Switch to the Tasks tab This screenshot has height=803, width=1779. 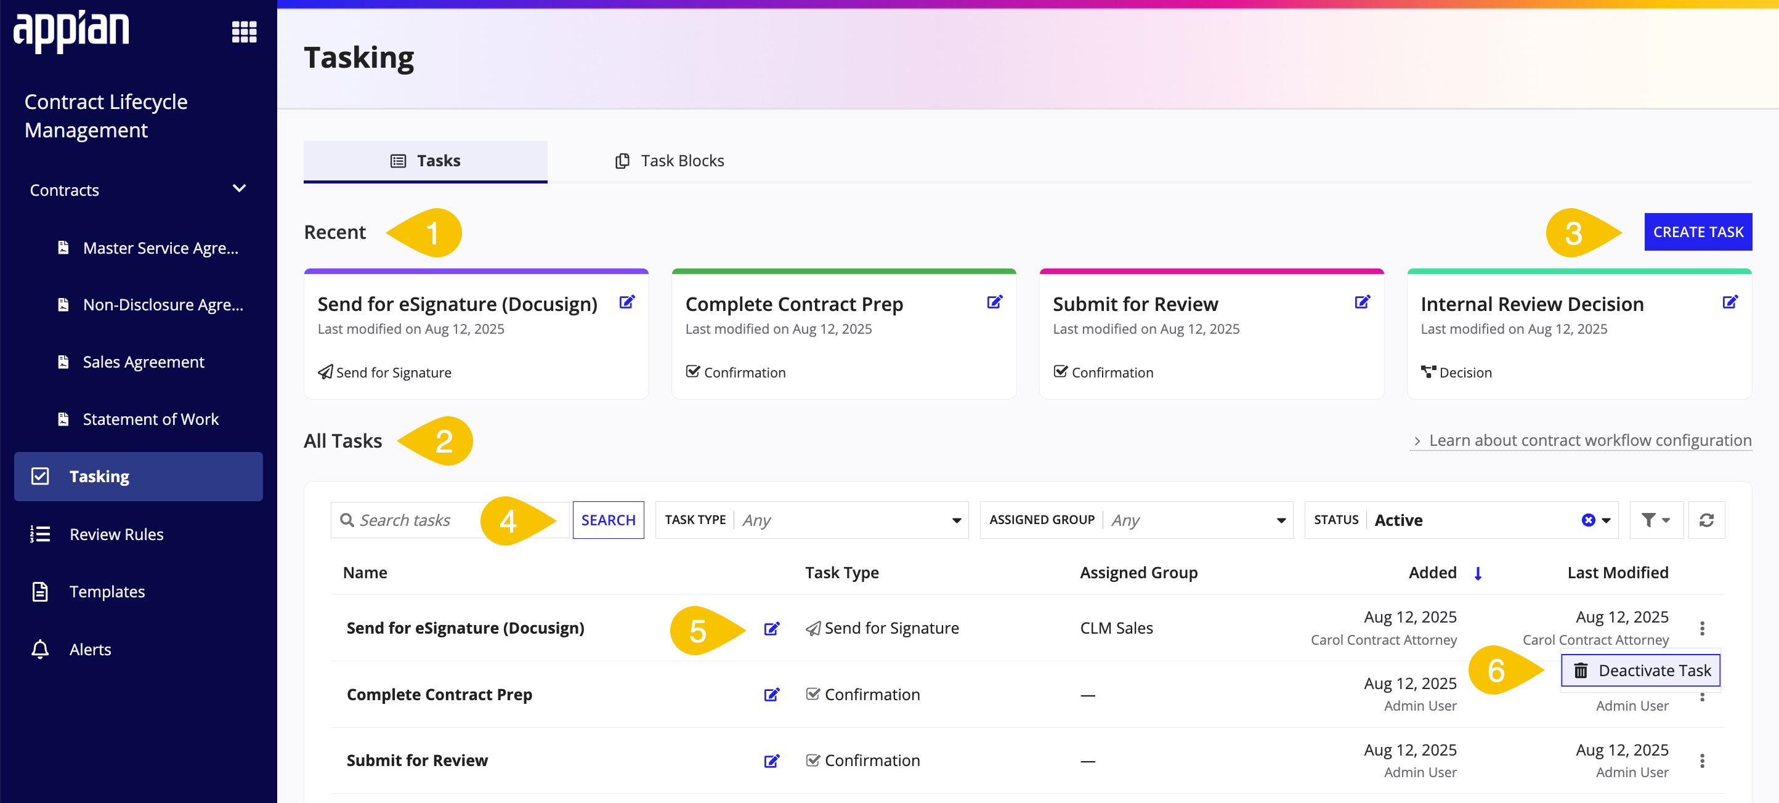pos(426,161)
